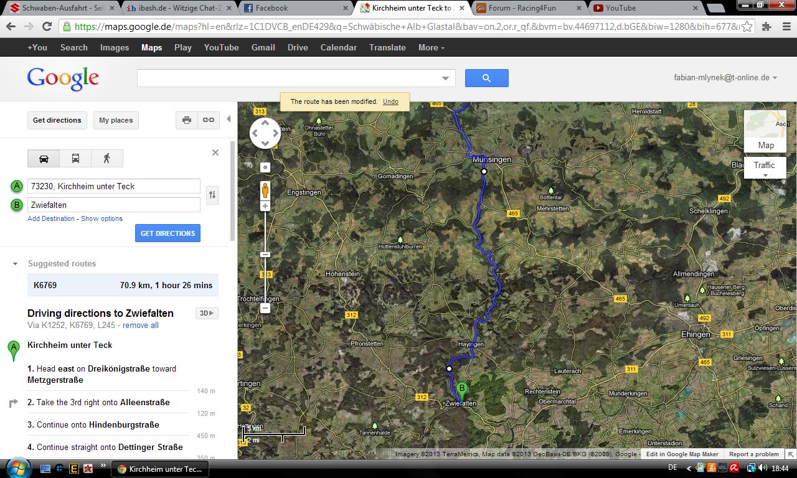
Task: Open the fabian-mlynek@t-online.de account menu
Action: tap(725, 78)
